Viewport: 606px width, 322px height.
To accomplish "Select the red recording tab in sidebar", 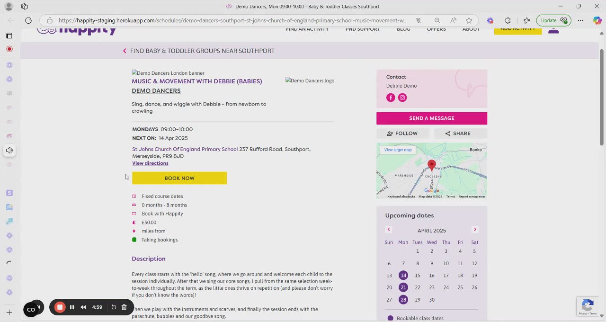I will pyautogui.click(x=9, y=49).
